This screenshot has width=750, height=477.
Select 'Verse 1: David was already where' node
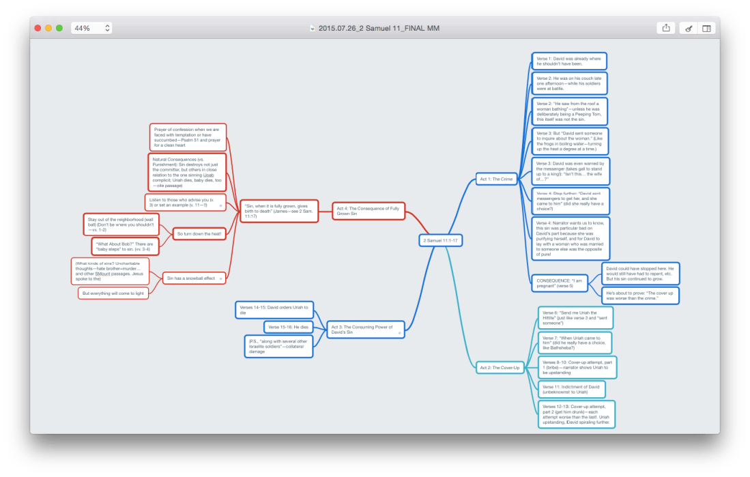coord(568,61)
